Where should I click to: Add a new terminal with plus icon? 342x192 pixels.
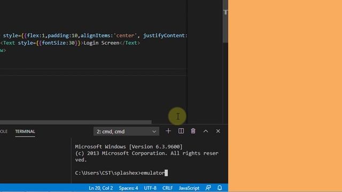[x=168, y=131]
